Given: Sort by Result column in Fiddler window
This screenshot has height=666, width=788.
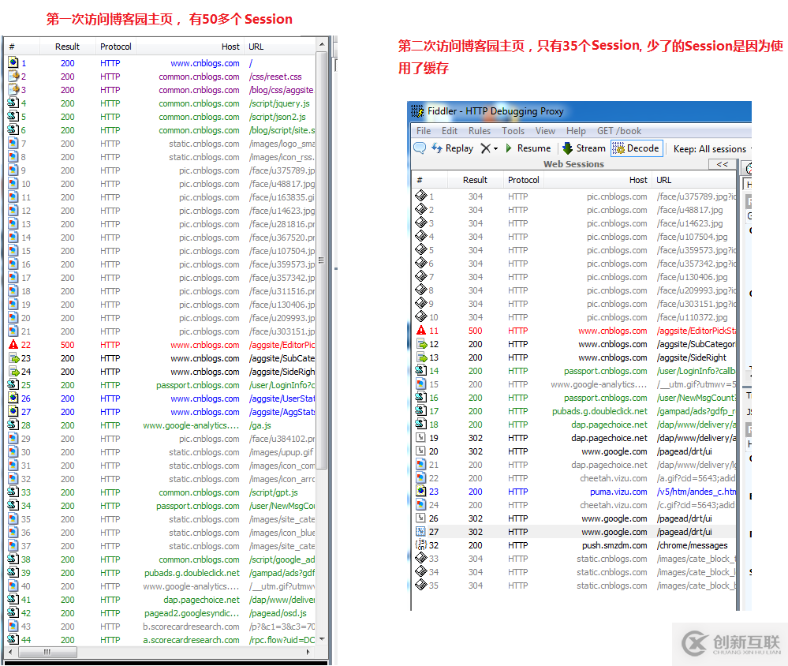Looking at the screenshot, I should (x=475, y=180).
